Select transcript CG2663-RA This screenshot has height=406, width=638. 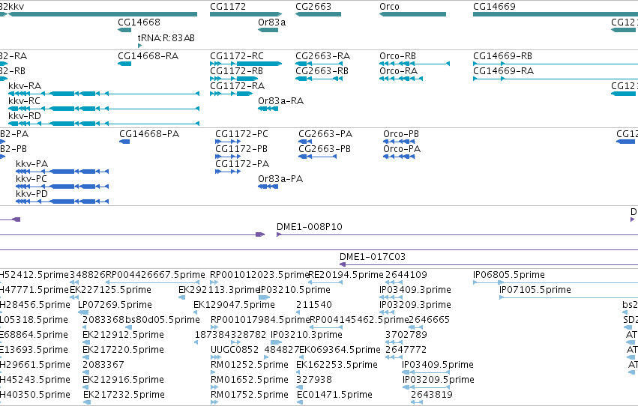tap(322, 56)
